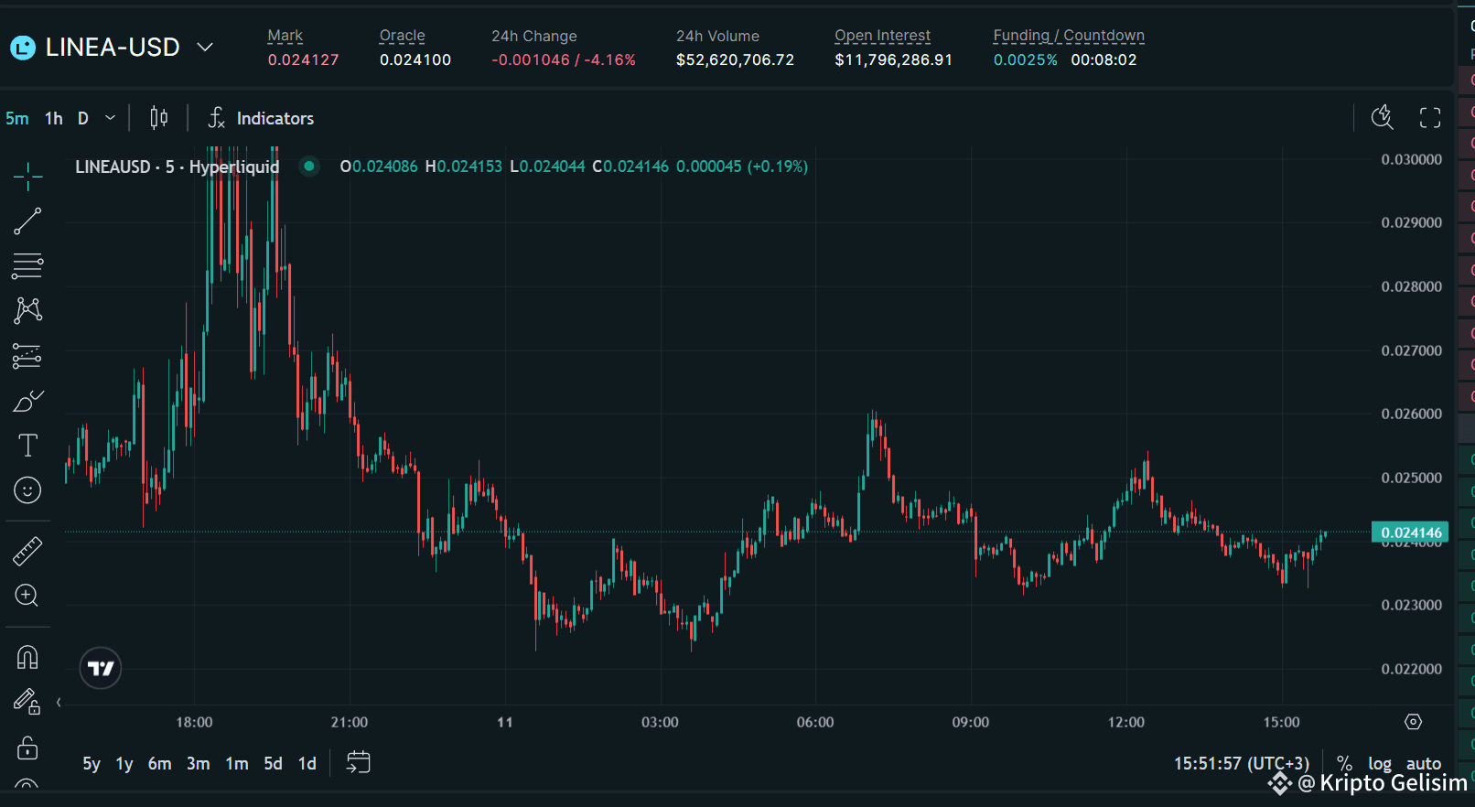
Task: Click the Oracle price label
Action: 403,36
